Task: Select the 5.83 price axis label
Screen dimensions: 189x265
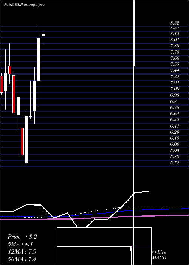Action: click(175, 157)
